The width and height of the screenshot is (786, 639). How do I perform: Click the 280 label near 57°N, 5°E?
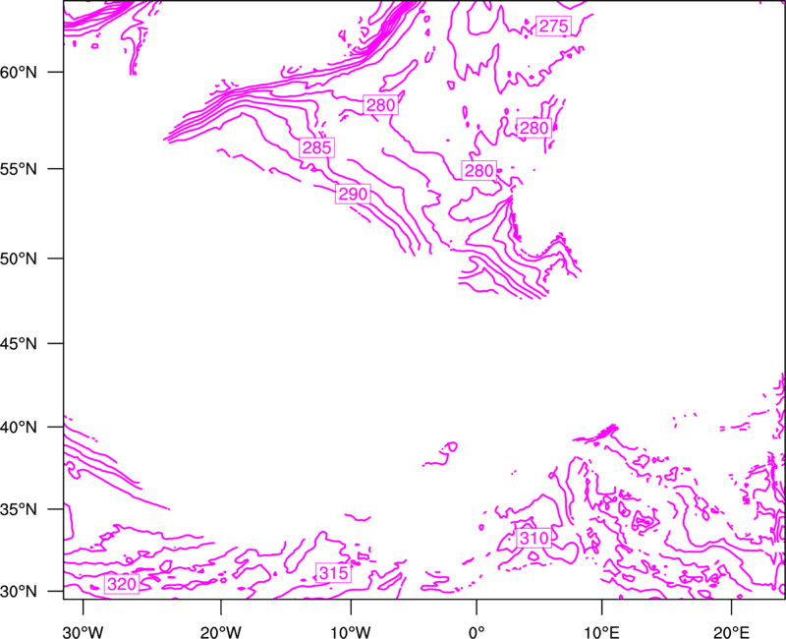pyautogui.click(x=533, y=129)
